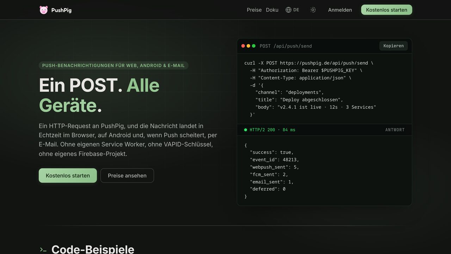Screen dimensions: 451x254
Task: Click the terminal prompt icon beside Code-Beispiele
Action: click(43, 250)
